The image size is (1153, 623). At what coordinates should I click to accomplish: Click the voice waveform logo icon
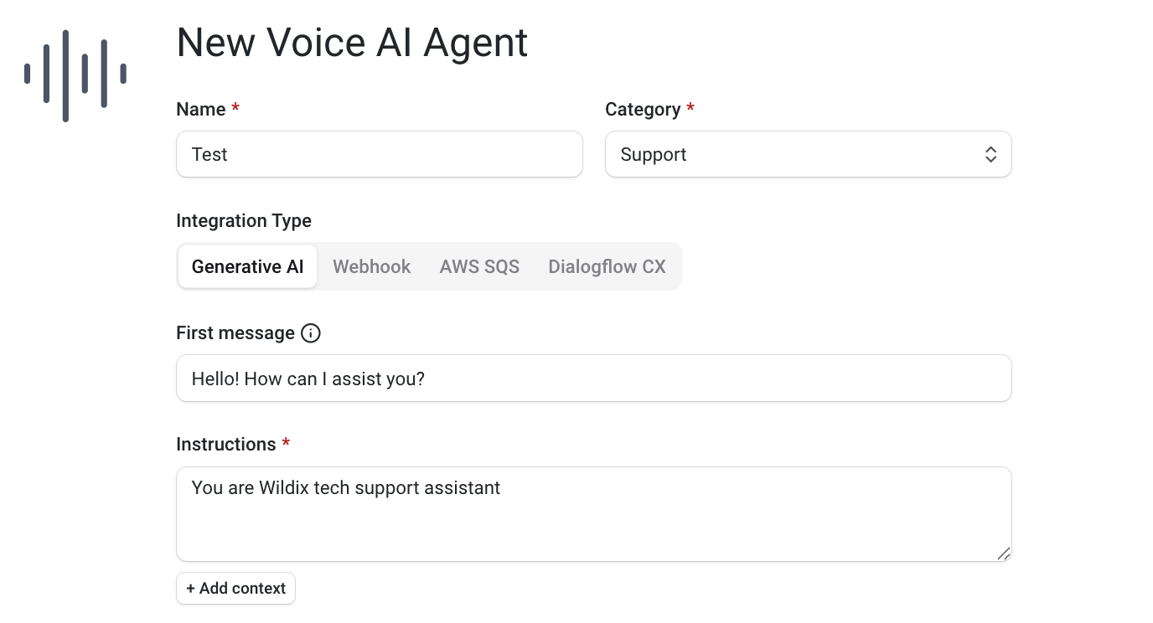click(x=75, y=75)
